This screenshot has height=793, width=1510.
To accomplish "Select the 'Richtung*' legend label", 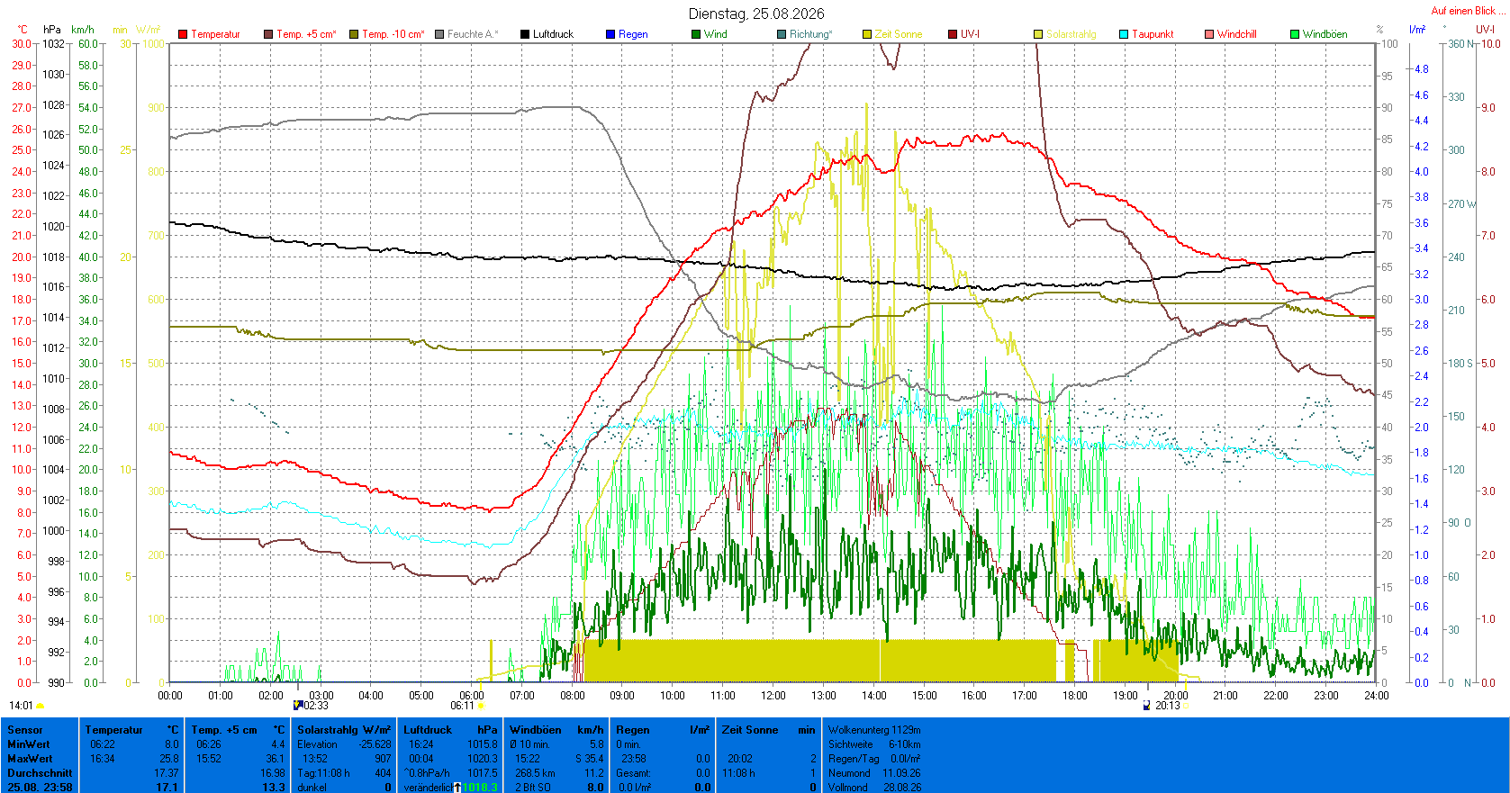I will [x=811, y=34].
